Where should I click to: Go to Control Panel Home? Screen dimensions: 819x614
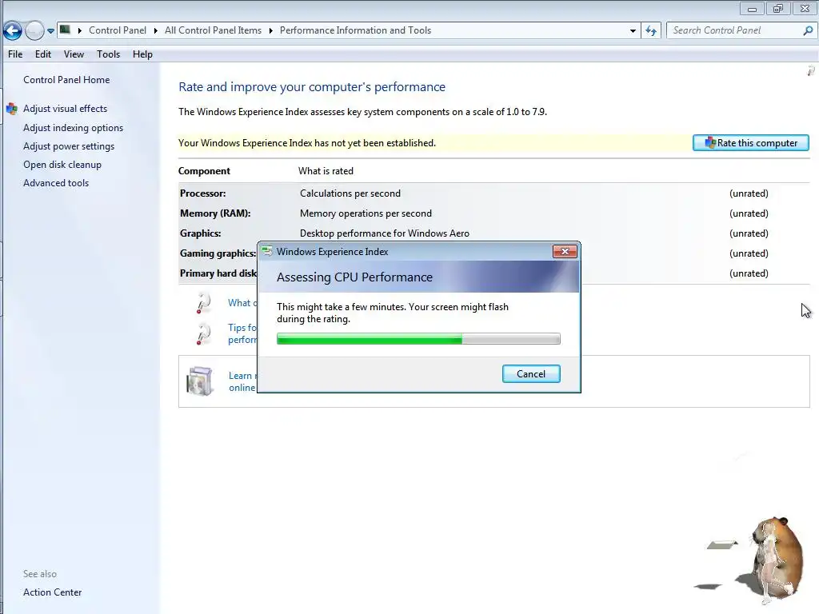click(66, 80)
